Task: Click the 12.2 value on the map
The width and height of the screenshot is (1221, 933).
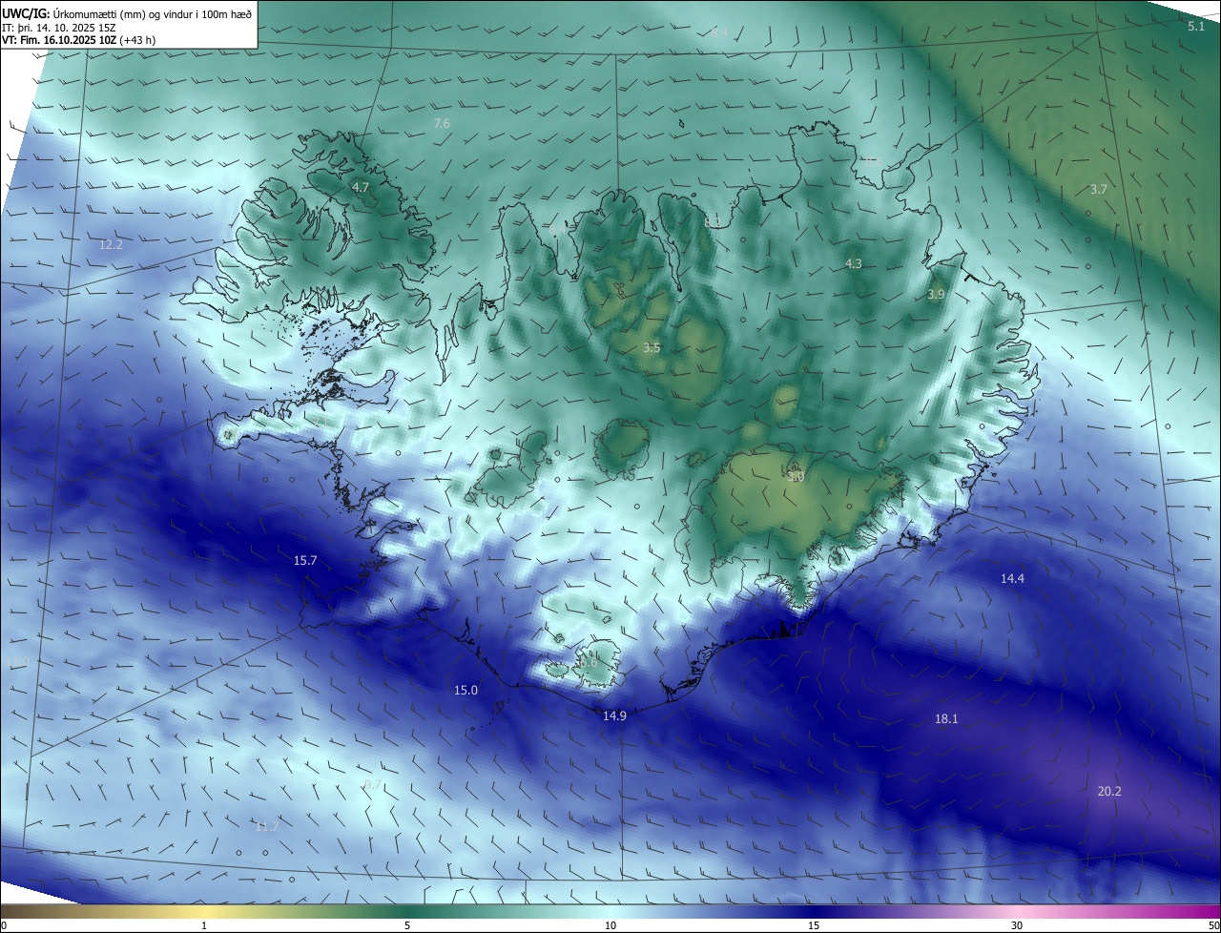Action: pos(111,244)
